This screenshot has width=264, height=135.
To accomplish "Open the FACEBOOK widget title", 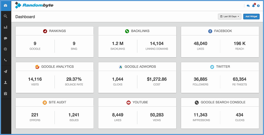I will tap(223, 31).
